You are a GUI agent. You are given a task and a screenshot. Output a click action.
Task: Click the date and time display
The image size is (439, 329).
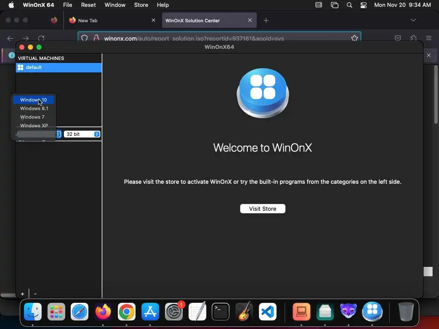402,5
